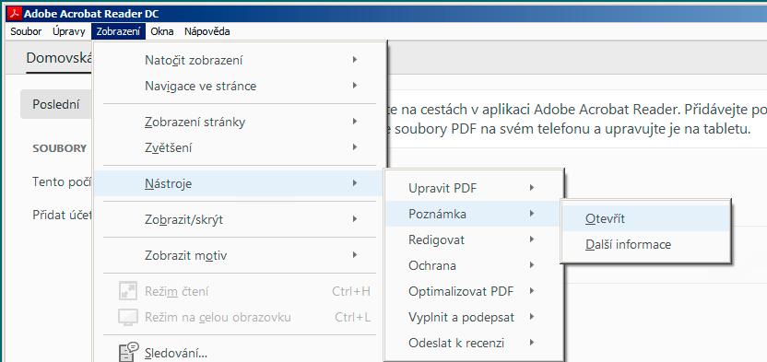
Task: Click the Adobe Acrobat logo in title bar
Action: point(15,13)
